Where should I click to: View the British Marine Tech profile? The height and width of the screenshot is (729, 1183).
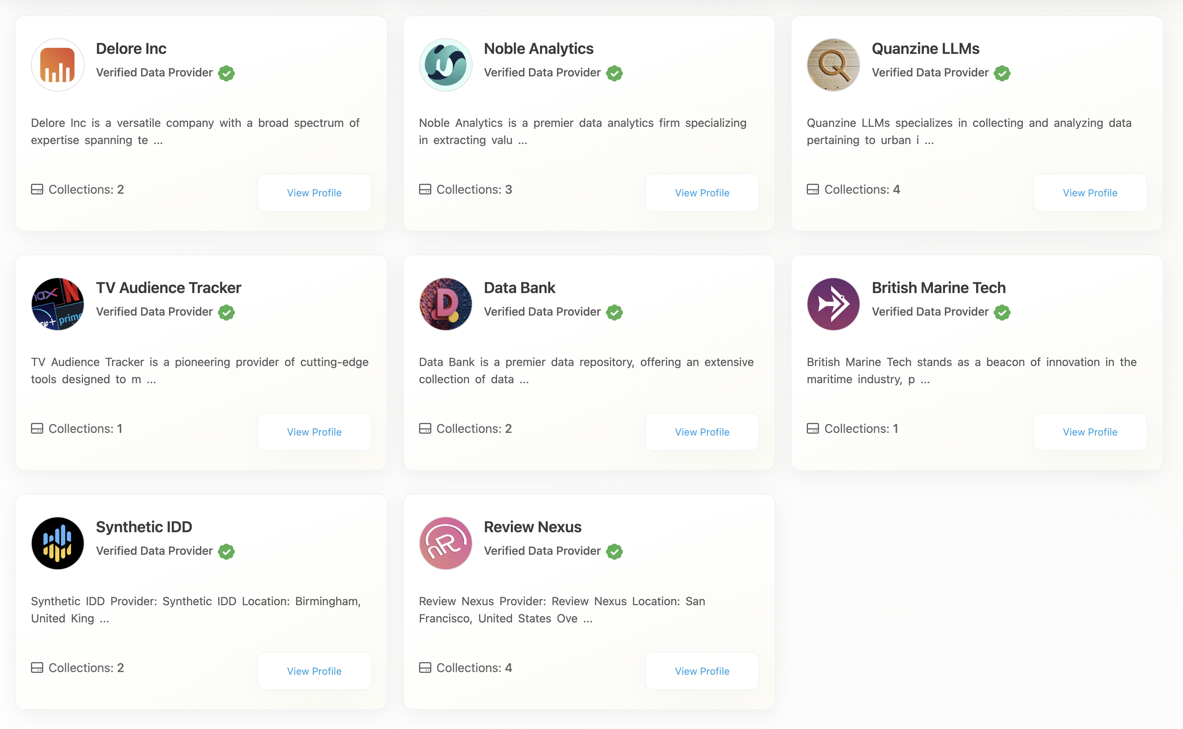point(1090,432)
